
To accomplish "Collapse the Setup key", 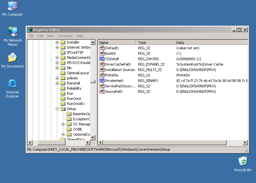I will [57, 109].
